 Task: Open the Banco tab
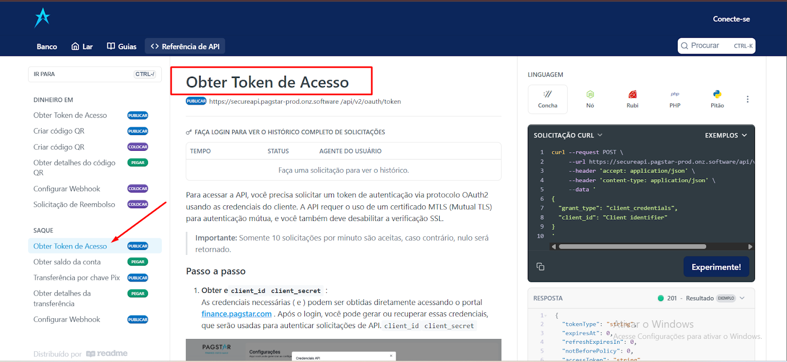(47, 47)
